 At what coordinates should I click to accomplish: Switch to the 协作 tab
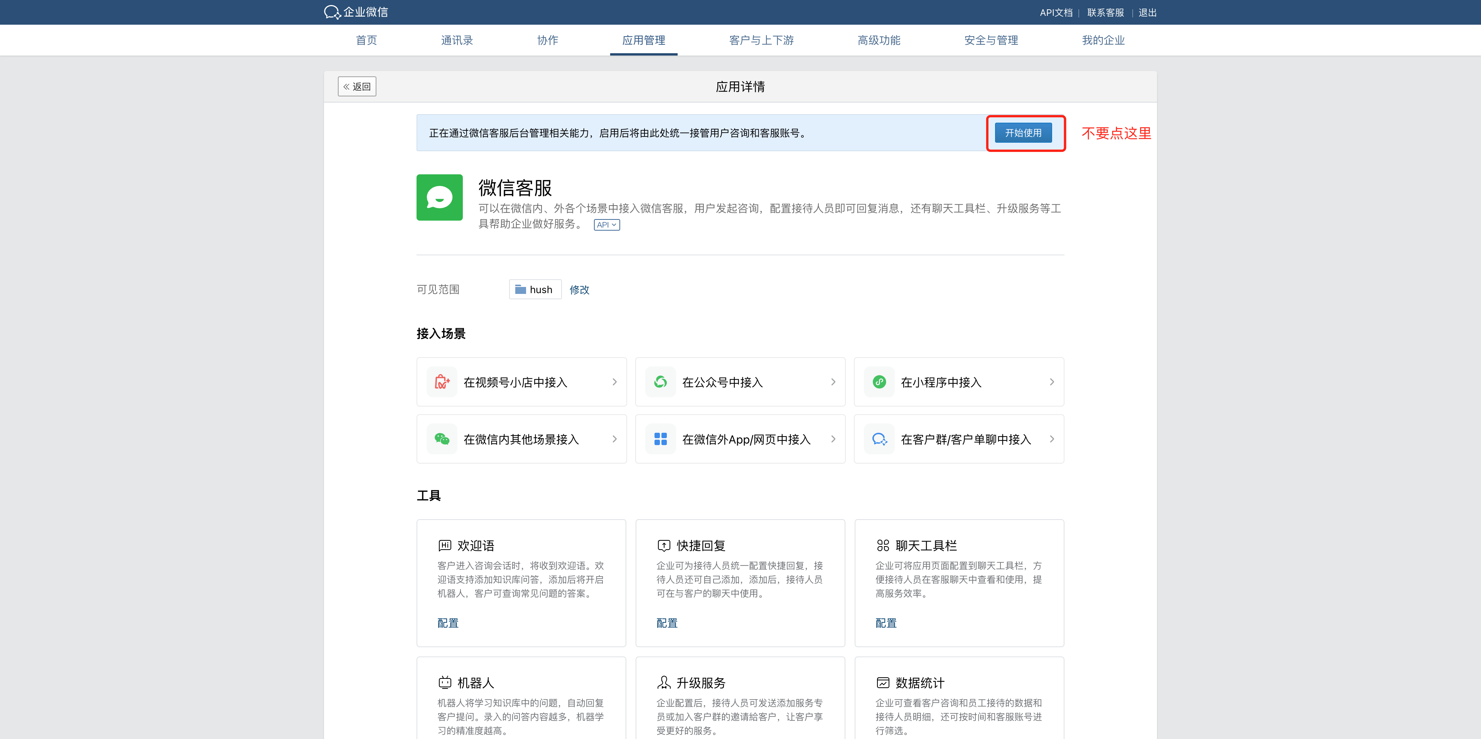tap(547, 40)
